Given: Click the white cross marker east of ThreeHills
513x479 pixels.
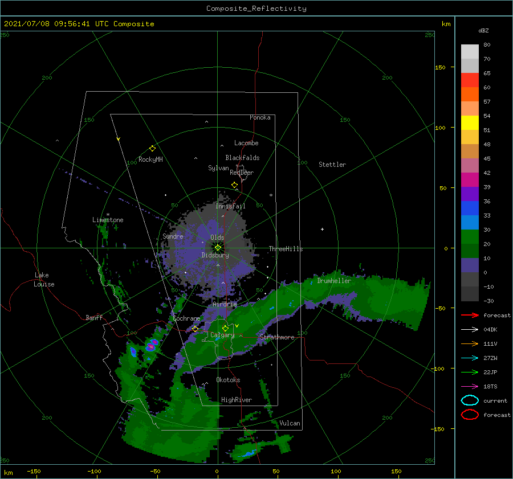Looking at the screenshot, I should pos(322,229).
